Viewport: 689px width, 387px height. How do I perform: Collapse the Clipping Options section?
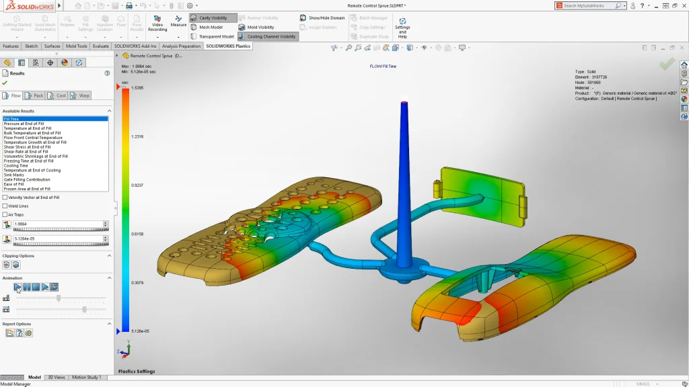(110, 256)
